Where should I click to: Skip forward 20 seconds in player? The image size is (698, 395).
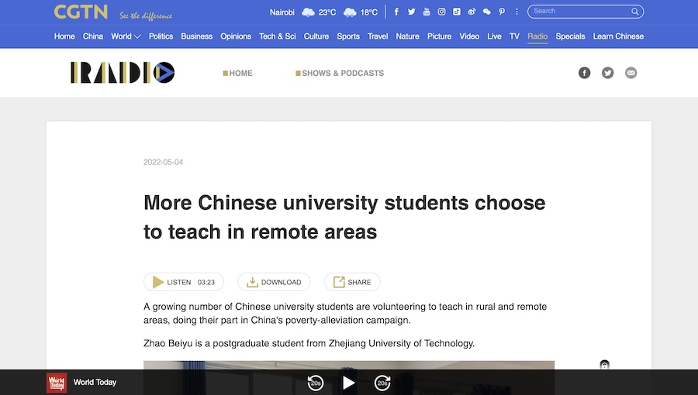click(x=382, y=383)
